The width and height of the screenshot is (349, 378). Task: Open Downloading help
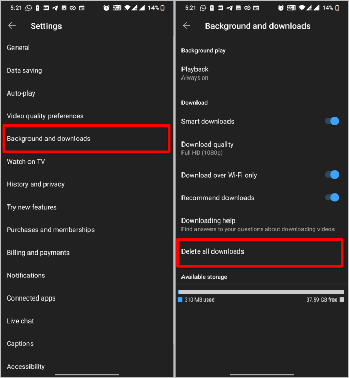(x=262, y=225)
